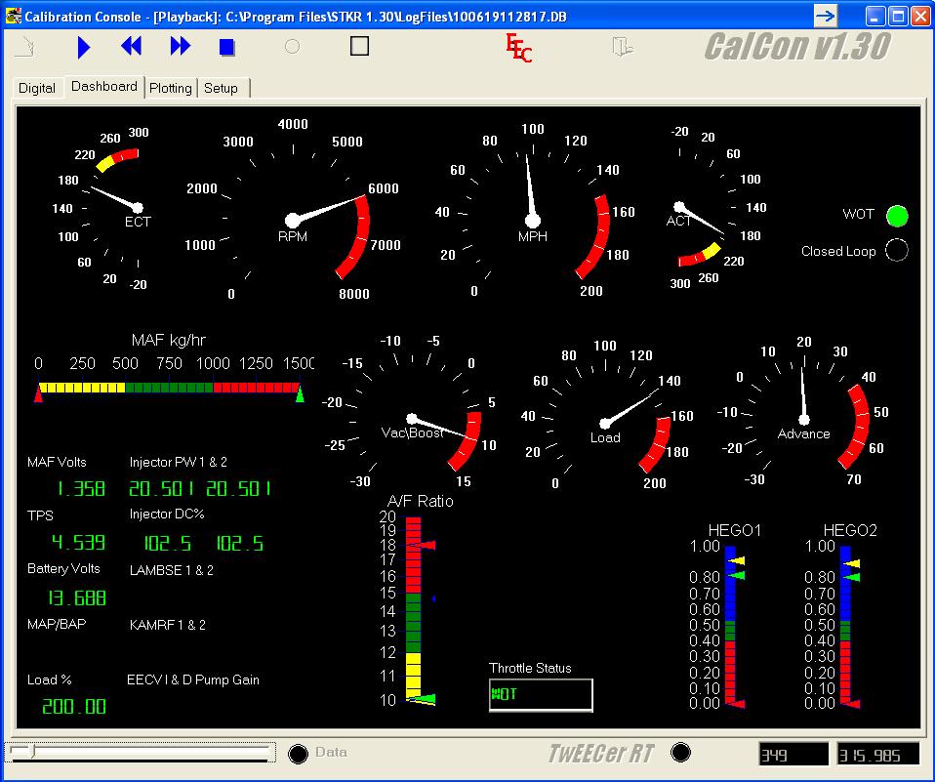Select the Dashboard tab
935x782 pixels.
104,87
